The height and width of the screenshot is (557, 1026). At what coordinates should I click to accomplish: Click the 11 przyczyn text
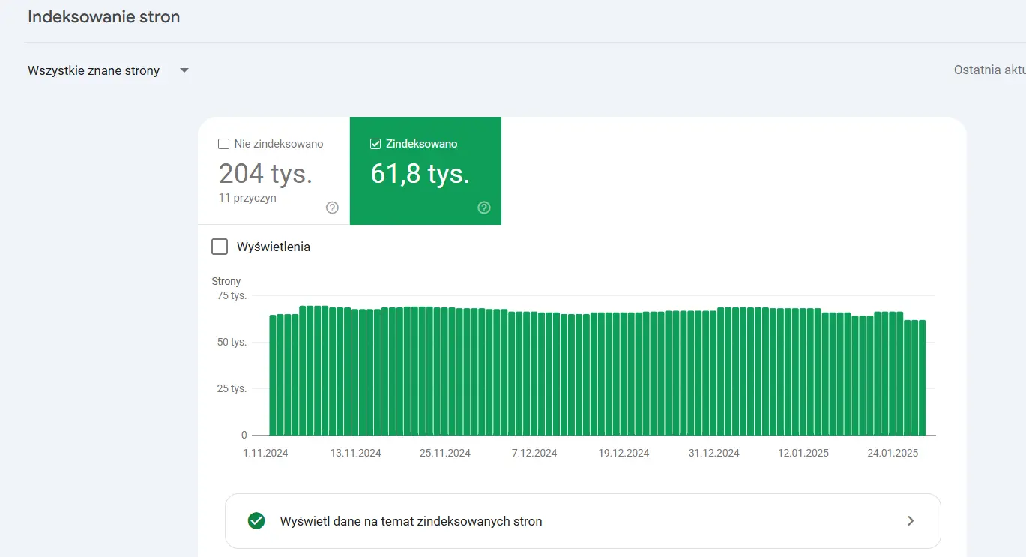247,199
